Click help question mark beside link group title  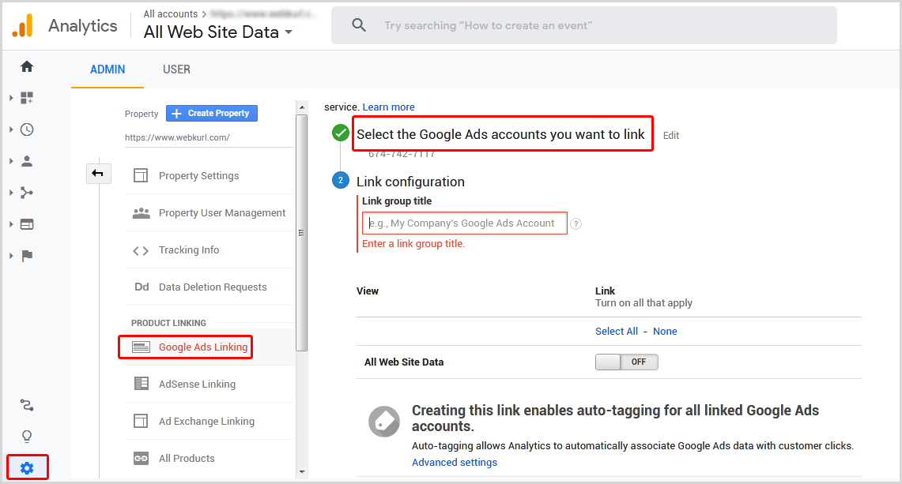(576, 224)
